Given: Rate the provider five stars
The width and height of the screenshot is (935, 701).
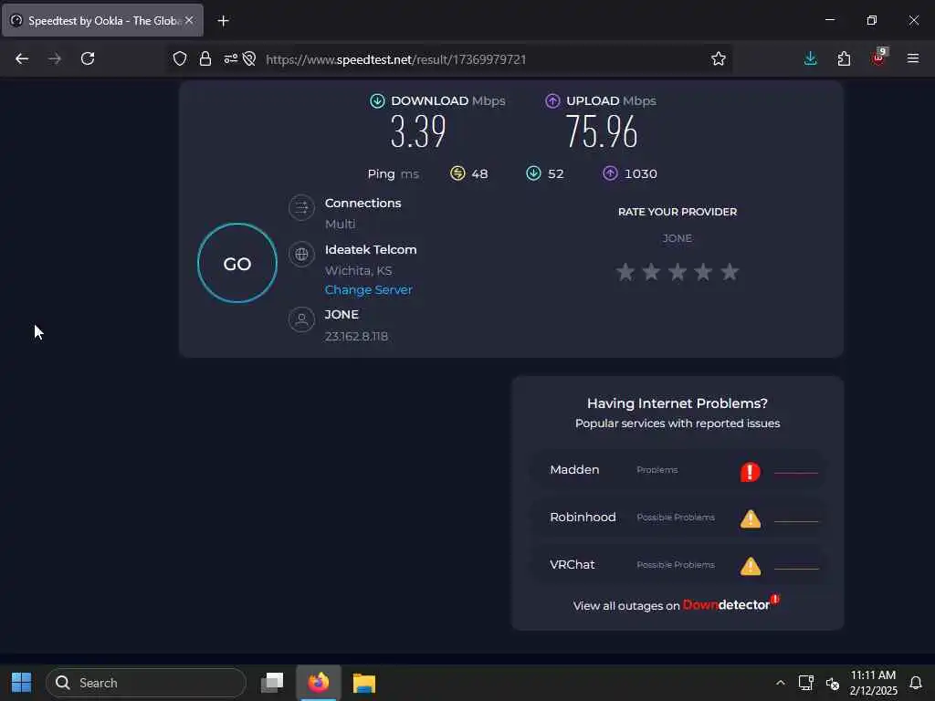Looking at the screenshot, I should click(x=730, y=272).
